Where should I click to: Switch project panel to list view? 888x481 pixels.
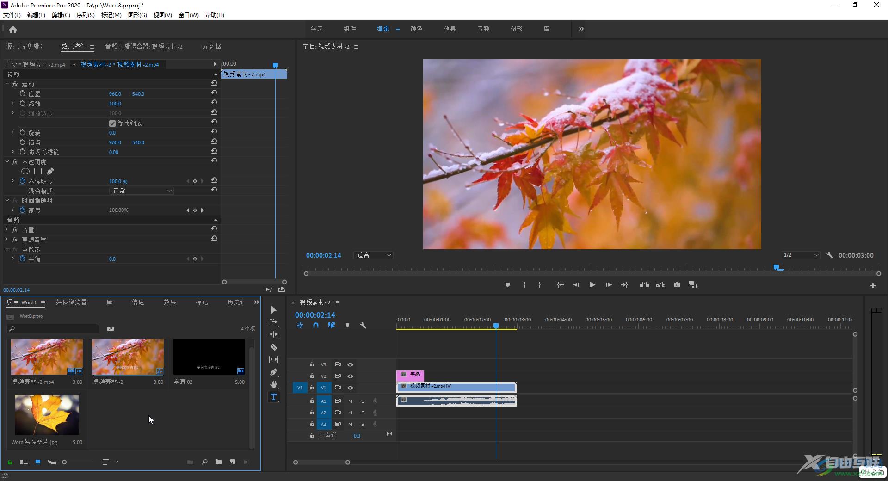[x=24, y=462]
